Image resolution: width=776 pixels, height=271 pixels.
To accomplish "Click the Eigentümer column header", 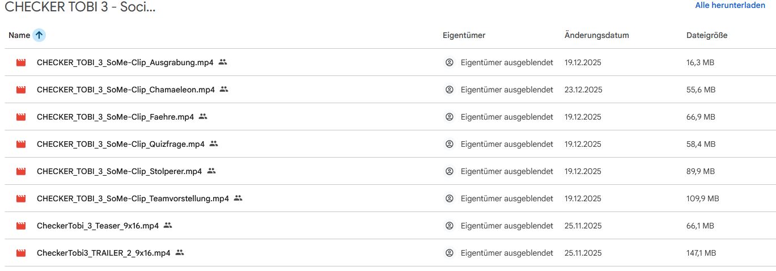I will pos(464,35).
